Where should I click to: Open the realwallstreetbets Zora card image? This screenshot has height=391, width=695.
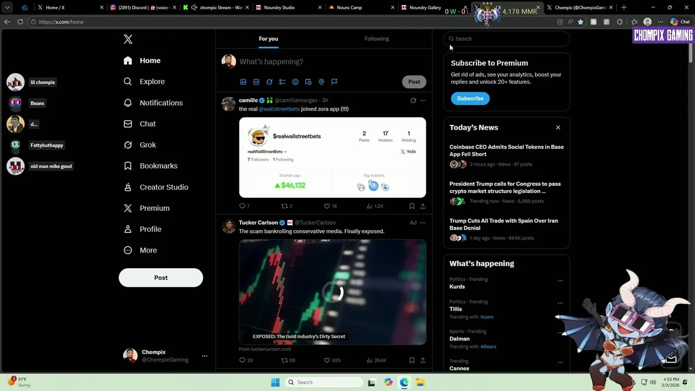pos(332,157)
